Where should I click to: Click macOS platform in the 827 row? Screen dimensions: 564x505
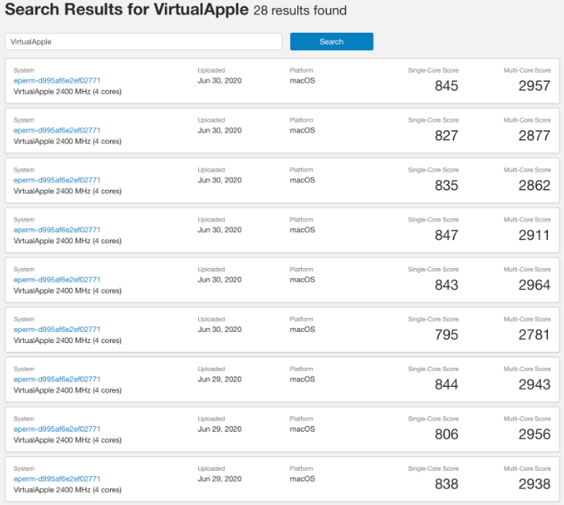(302, 130)
